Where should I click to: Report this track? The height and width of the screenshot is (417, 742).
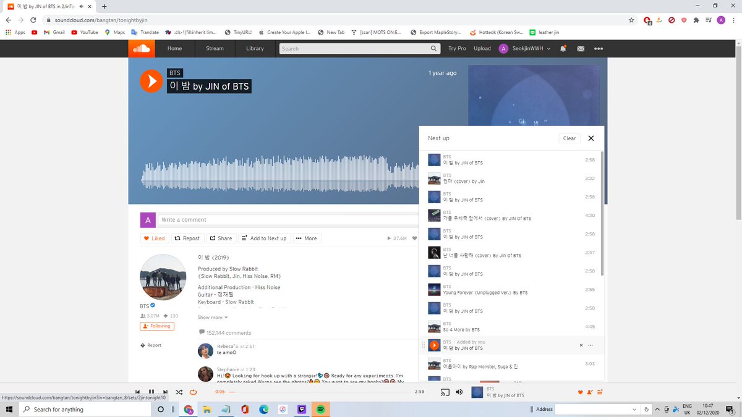click(151, 345)
